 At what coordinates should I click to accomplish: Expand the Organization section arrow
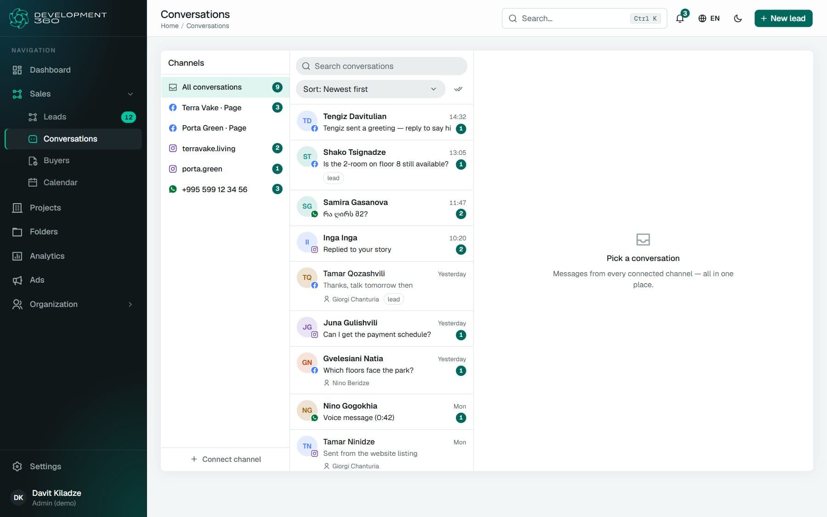pyautogui.click(x=130, y=304)
